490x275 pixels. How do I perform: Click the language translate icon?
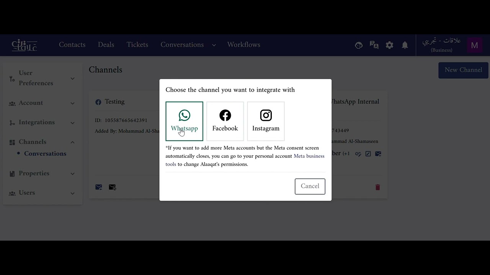point(374,45)
